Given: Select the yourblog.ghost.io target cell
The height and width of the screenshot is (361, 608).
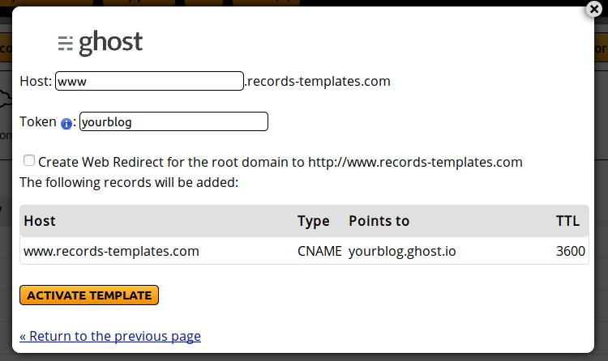Looking at the screenshot, I should click(402, 251).
